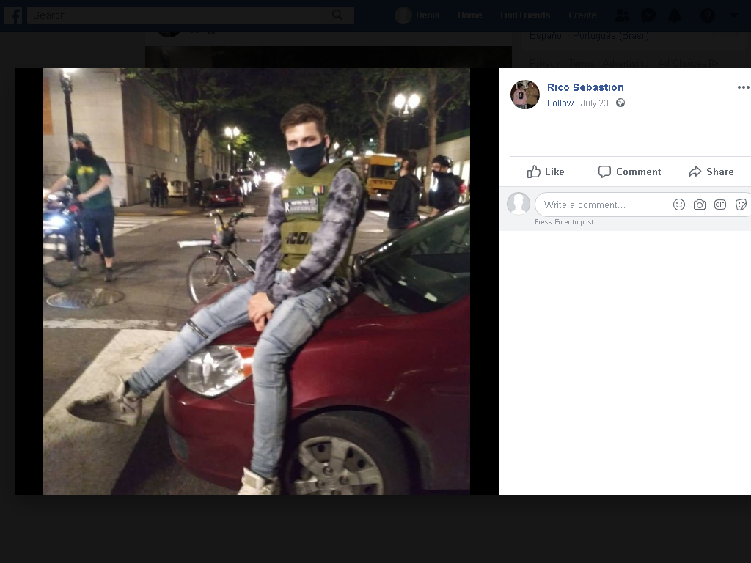Click the Facebook logo icon
This screenshot has width=751, height=563.
click(13, 15)
